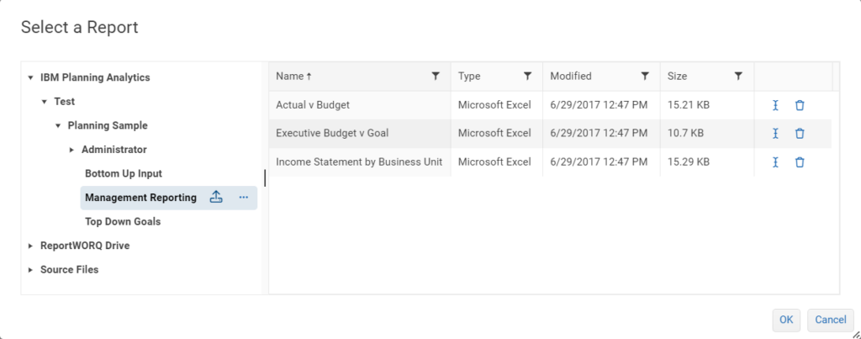The width and height of the screenshot is (861, 339).
Task: Open more options for Management Reporting folder
Action: click(244, 198)
